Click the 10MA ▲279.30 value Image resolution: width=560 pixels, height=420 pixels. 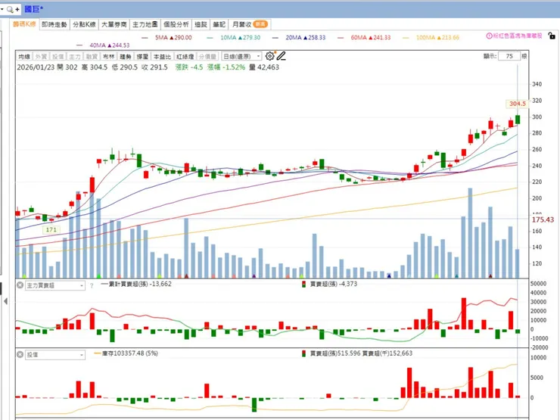click(x=241, y=38)
